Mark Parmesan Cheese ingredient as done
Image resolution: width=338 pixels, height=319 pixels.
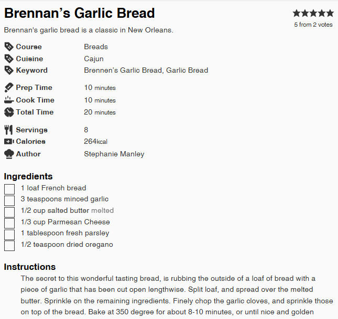[x=9, y=223]
